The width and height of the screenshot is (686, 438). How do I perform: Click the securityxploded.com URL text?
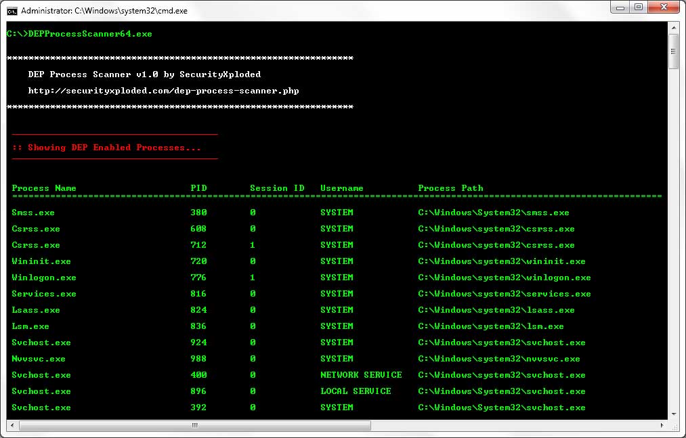point(163,91)
